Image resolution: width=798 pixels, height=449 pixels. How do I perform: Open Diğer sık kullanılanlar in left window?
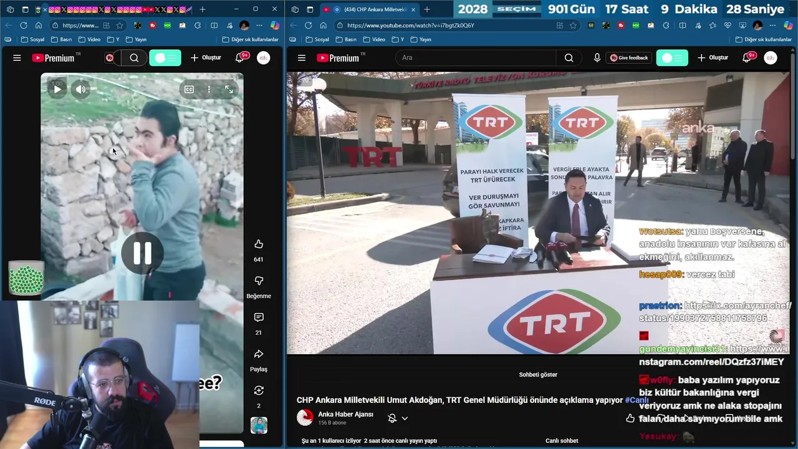click(250, 39)
